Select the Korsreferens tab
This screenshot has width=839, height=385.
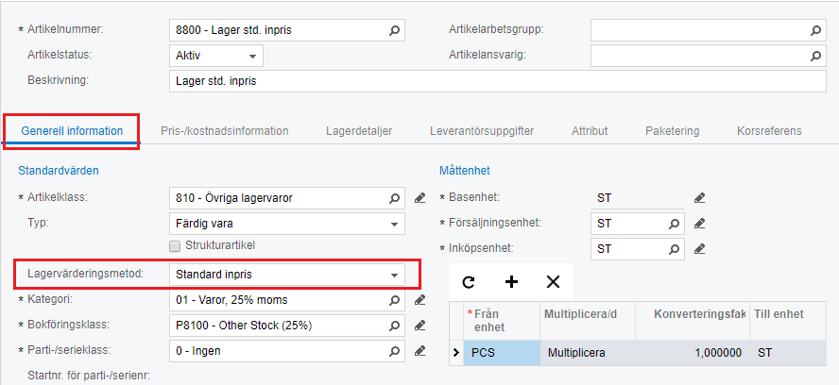coord(769,131)
